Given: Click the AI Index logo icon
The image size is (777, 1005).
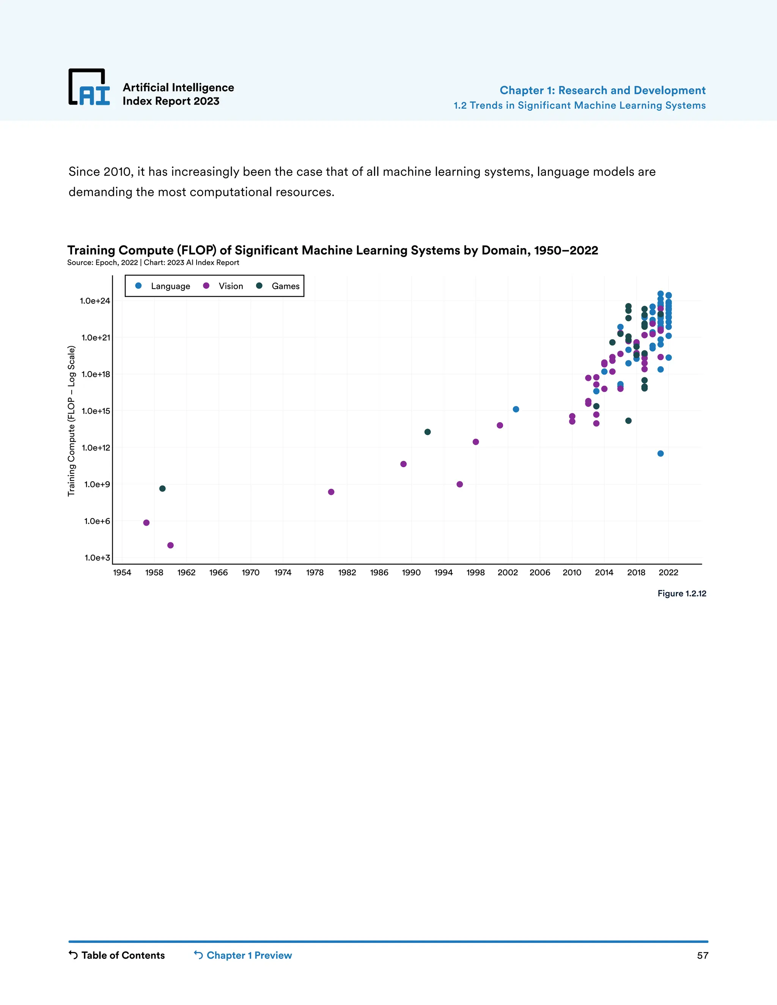Looking at the screenshot, I should [89, 87].
